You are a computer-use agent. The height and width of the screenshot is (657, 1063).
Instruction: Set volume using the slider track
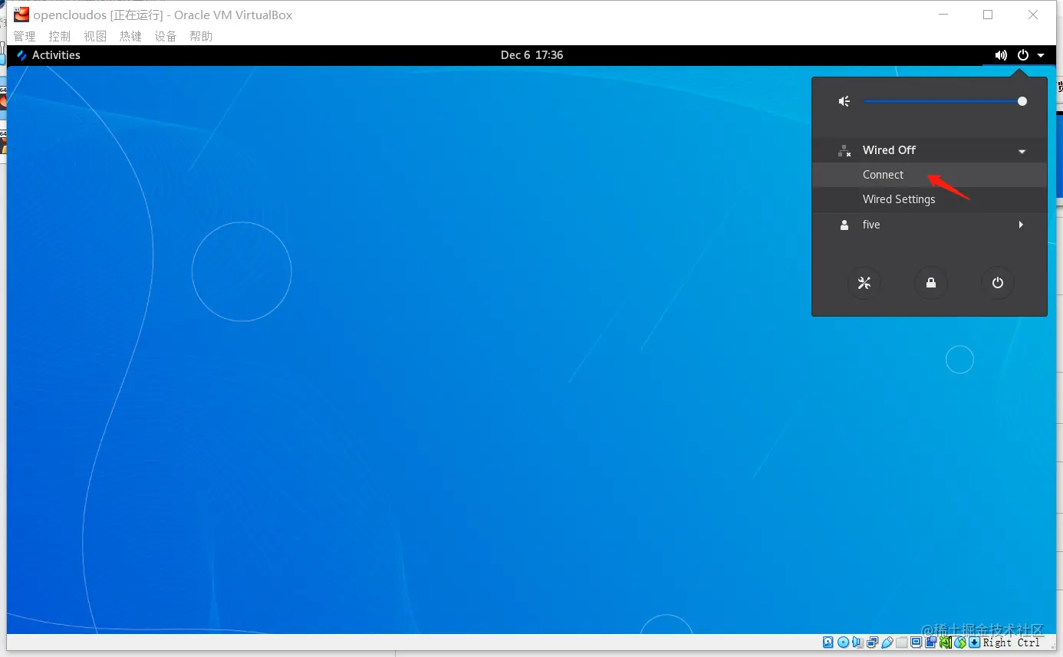[945, 101]
